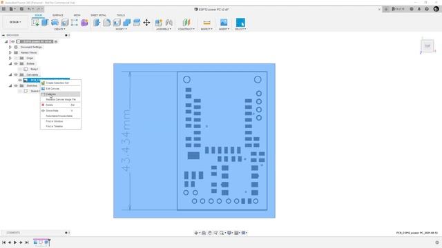Click the Select tool icon
This screenshot has height=248, width=442.
coord(240,23)
